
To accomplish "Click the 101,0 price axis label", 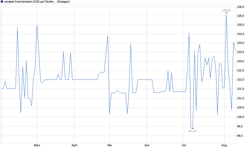I will point(240,98).
